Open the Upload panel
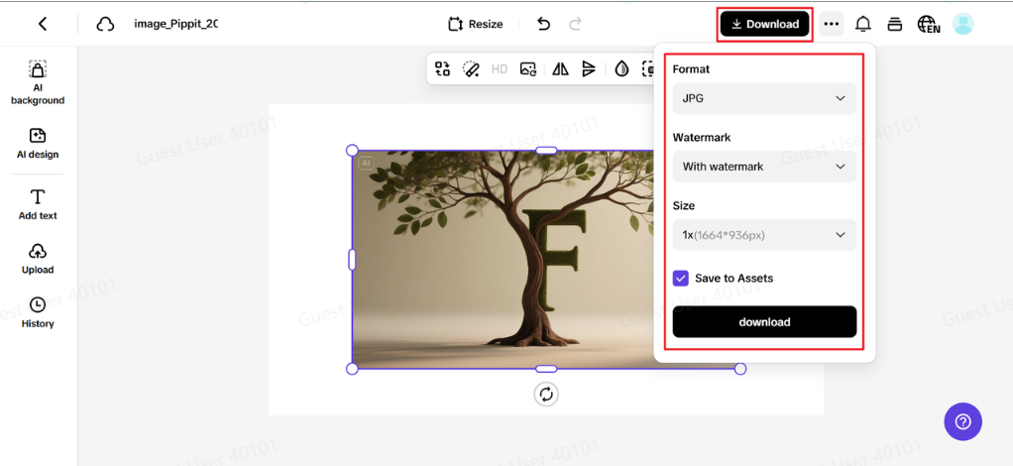Image resolution: width=1013 pixels, height=466 pixels. 38,258
